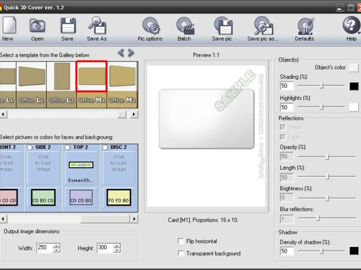
Task: Open a project with the Open icon
Action: tap(37, 26)
